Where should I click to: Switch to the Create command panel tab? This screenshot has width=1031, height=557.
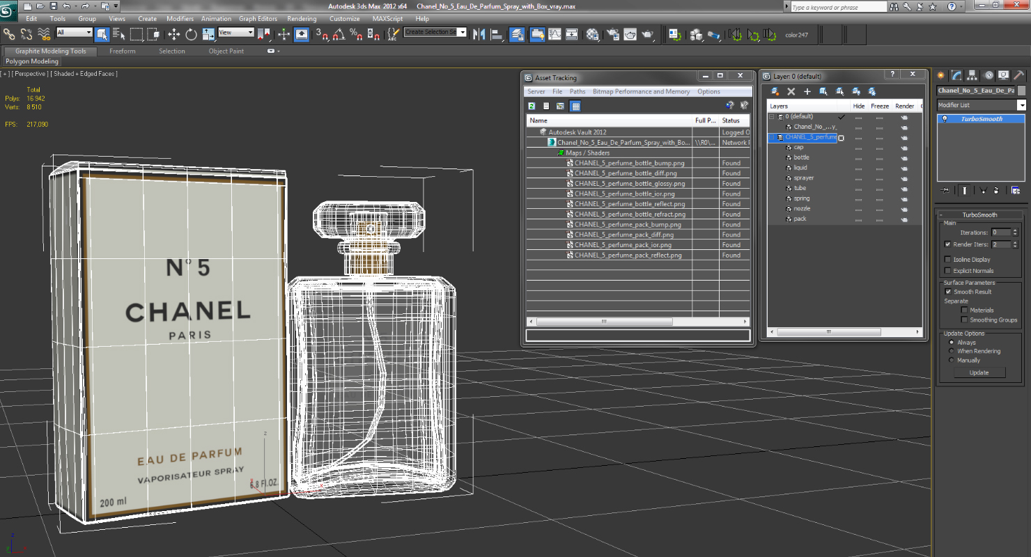pyautogui.click(x=941, y=75)
